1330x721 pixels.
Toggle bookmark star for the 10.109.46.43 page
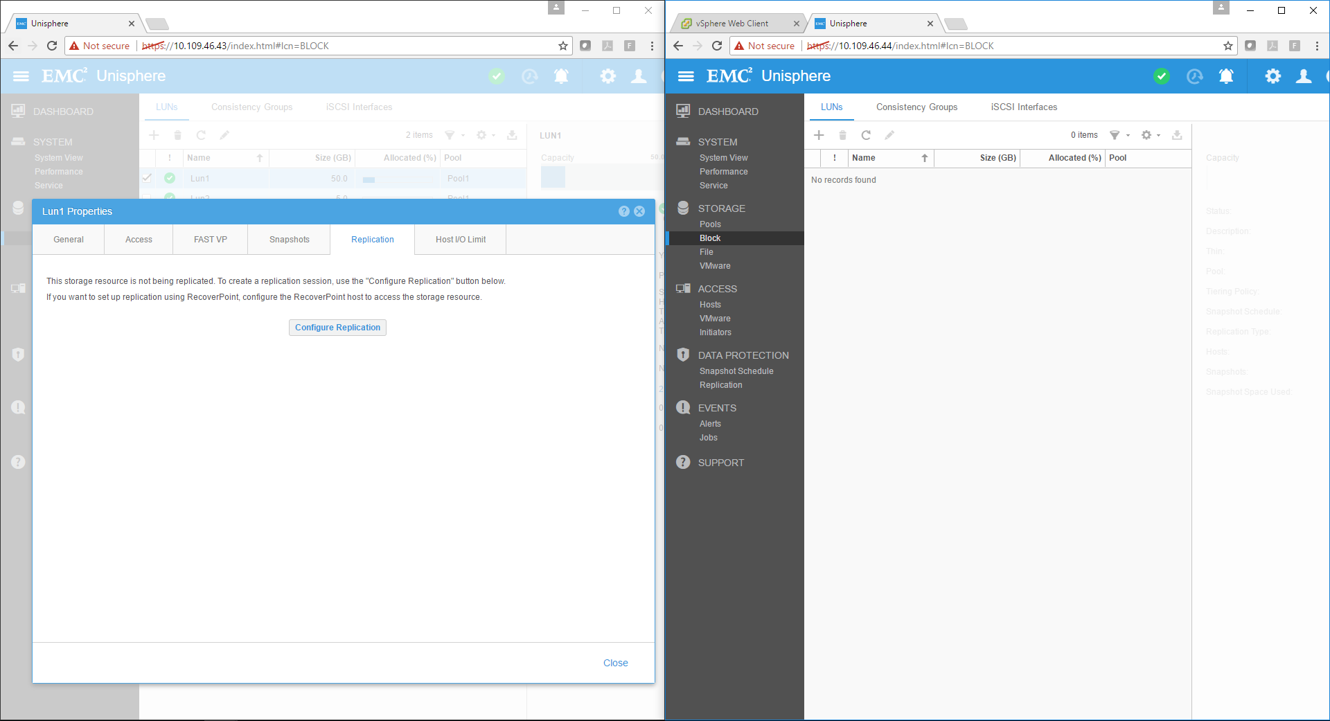pos(563,46)
